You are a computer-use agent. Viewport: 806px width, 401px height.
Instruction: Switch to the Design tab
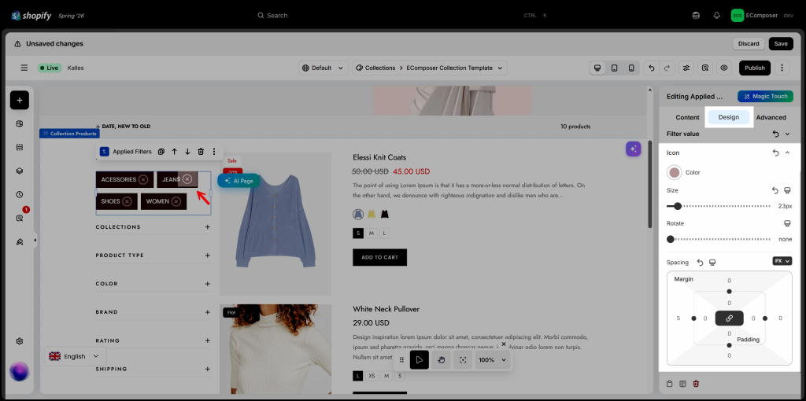point(728,118)
